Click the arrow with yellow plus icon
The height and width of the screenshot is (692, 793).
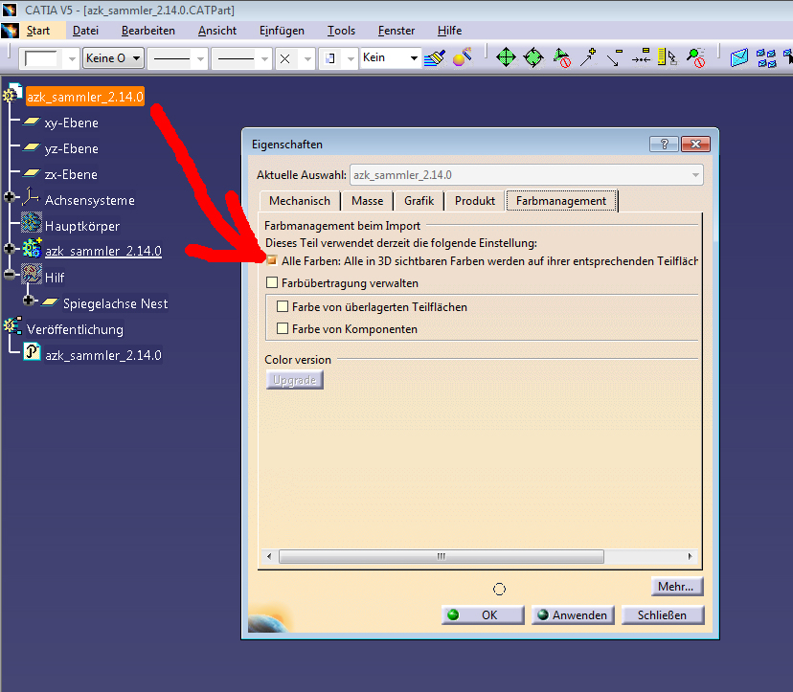click(x=588, y=57)
